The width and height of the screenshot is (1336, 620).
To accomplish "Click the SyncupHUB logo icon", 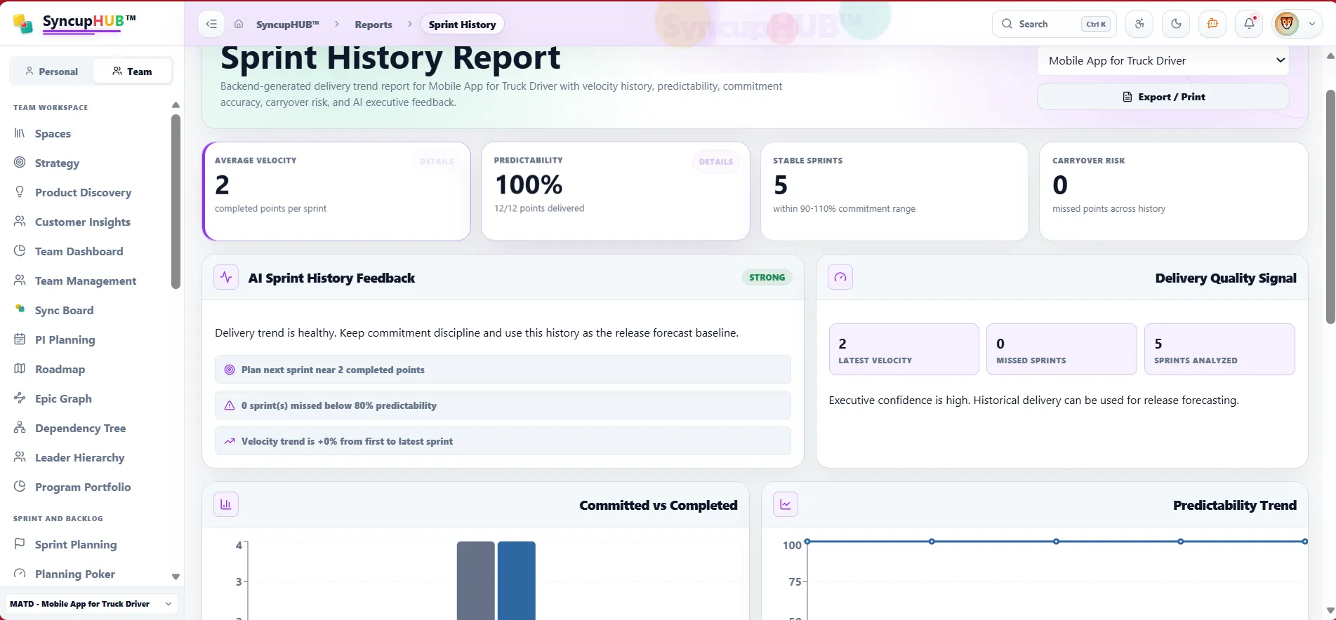I will [x=23, y=24].
